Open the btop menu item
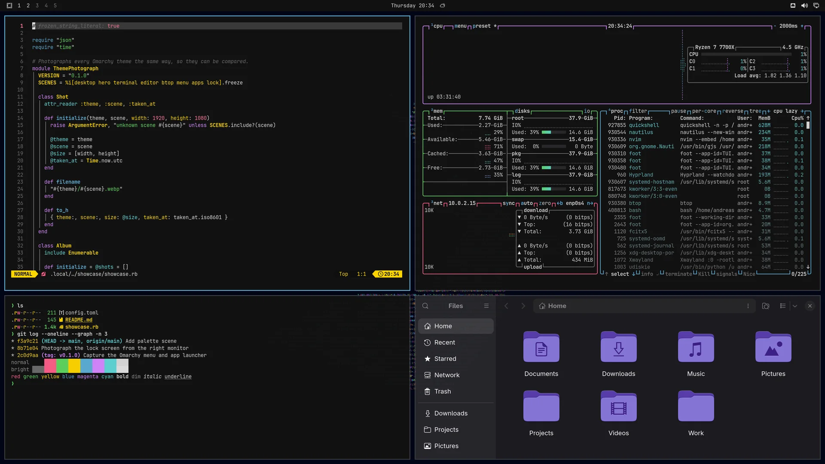 (461, 26)
